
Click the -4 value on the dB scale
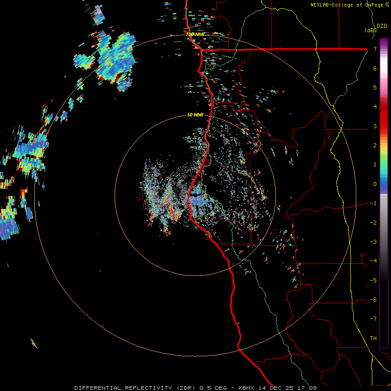pos(373,261)
